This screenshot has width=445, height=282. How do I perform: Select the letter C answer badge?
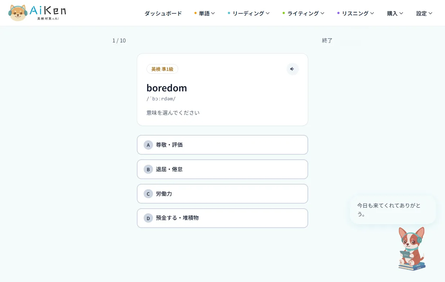148,194
